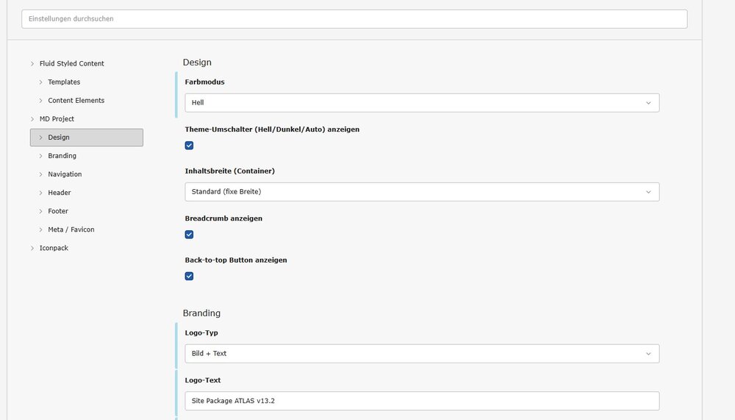The width and height of the screenshot is (735, 420).
Task: Go to the Branding settings category
Action: (x=62, y=156)
